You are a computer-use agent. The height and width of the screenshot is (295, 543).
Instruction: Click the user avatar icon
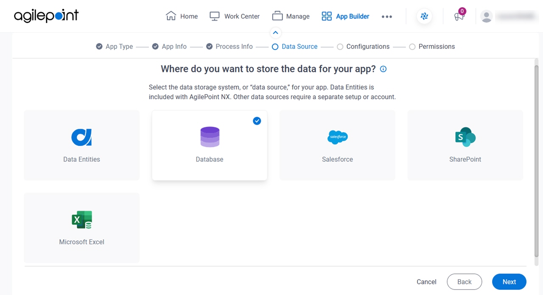[x=487, y=17]
